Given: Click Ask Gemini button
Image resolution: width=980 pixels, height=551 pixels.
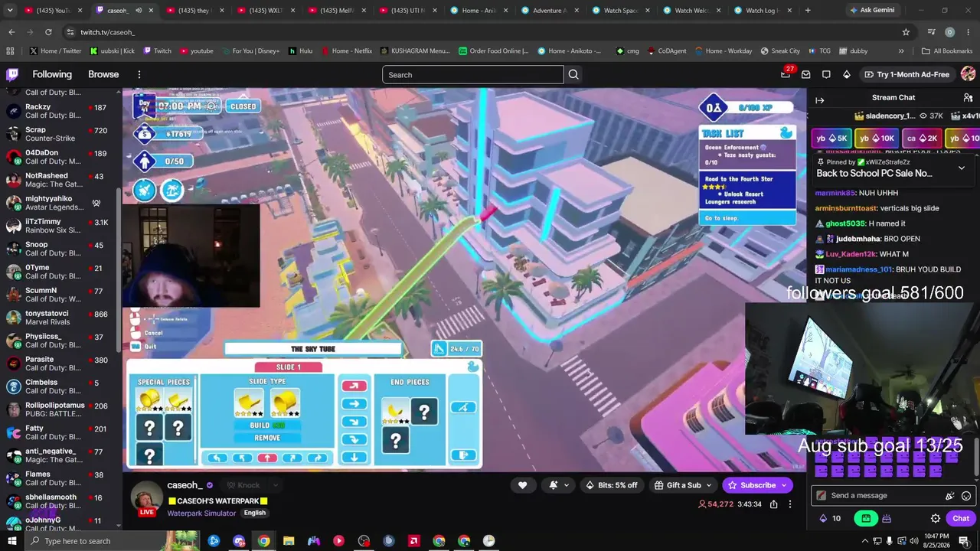Looking at the screenshot, I should pyautogui.click(x=872, y=11).
